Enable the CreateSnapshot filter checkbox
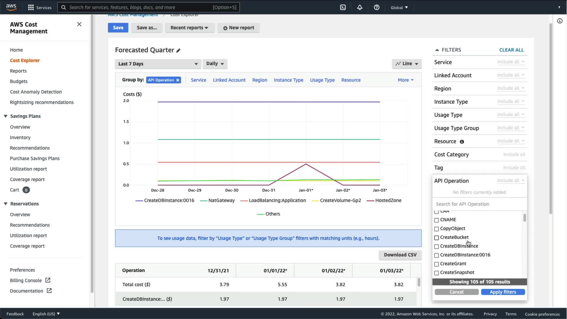Image resolution: width=567 pixels, height=319 pixels. [436, 273]
